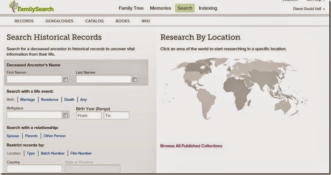Switch to the RECORDS tab

tap(24, 21)
